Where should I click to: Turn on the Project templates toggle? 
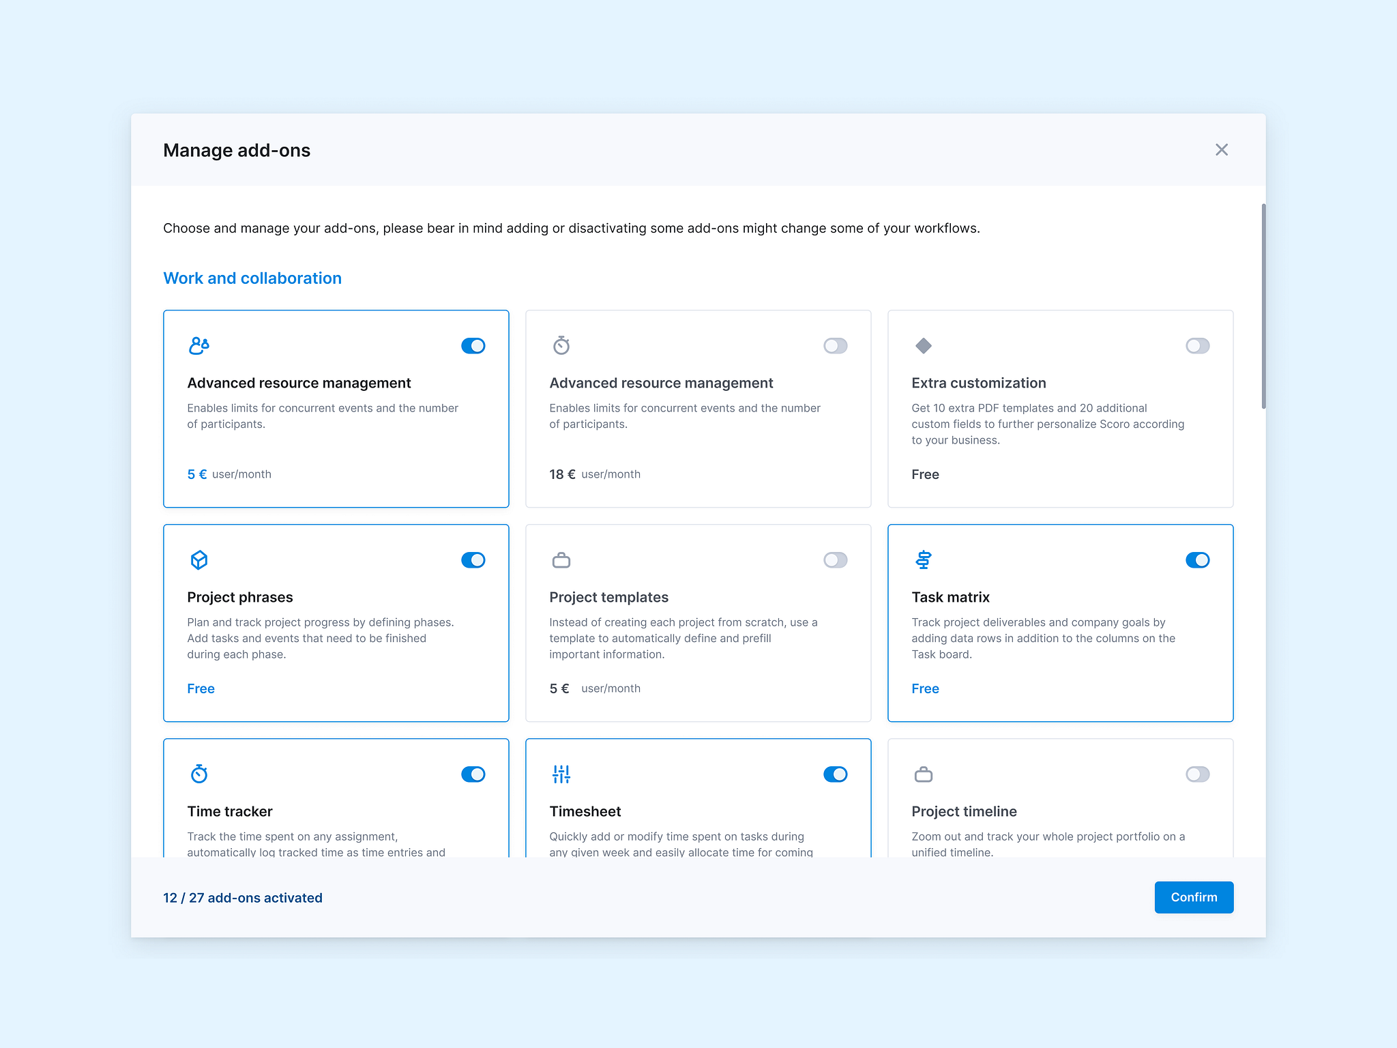point(836,560)
